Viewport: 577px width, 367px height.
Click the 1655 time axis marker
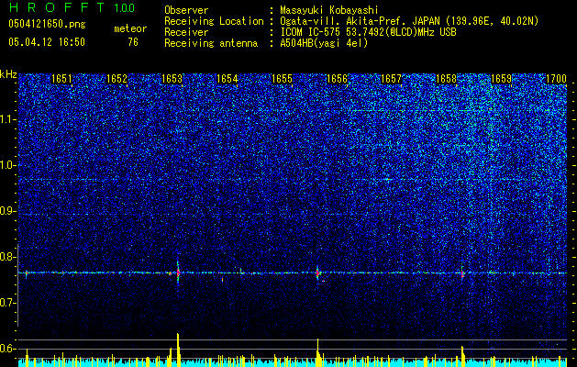[282, 79]
